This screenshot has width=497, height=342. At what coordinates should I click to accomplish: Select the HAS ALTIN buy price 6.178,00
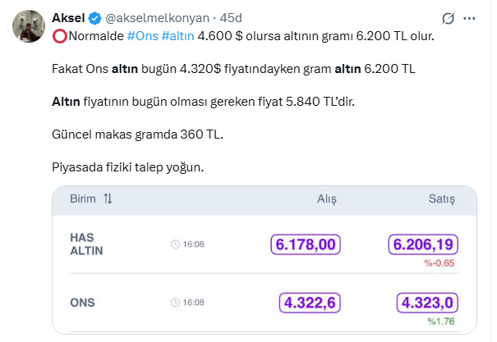coord(306,244)
